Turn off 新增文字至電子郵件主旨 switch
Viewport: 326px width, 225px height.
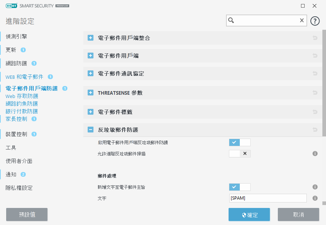click(239, 187)
